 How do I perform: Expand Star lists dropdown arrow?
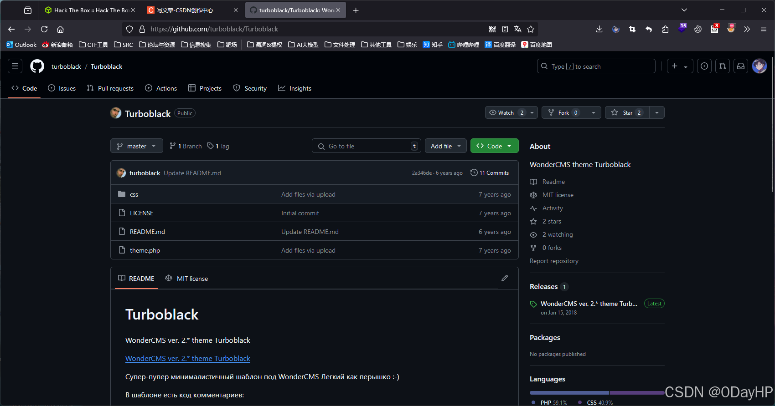[656, 112]
